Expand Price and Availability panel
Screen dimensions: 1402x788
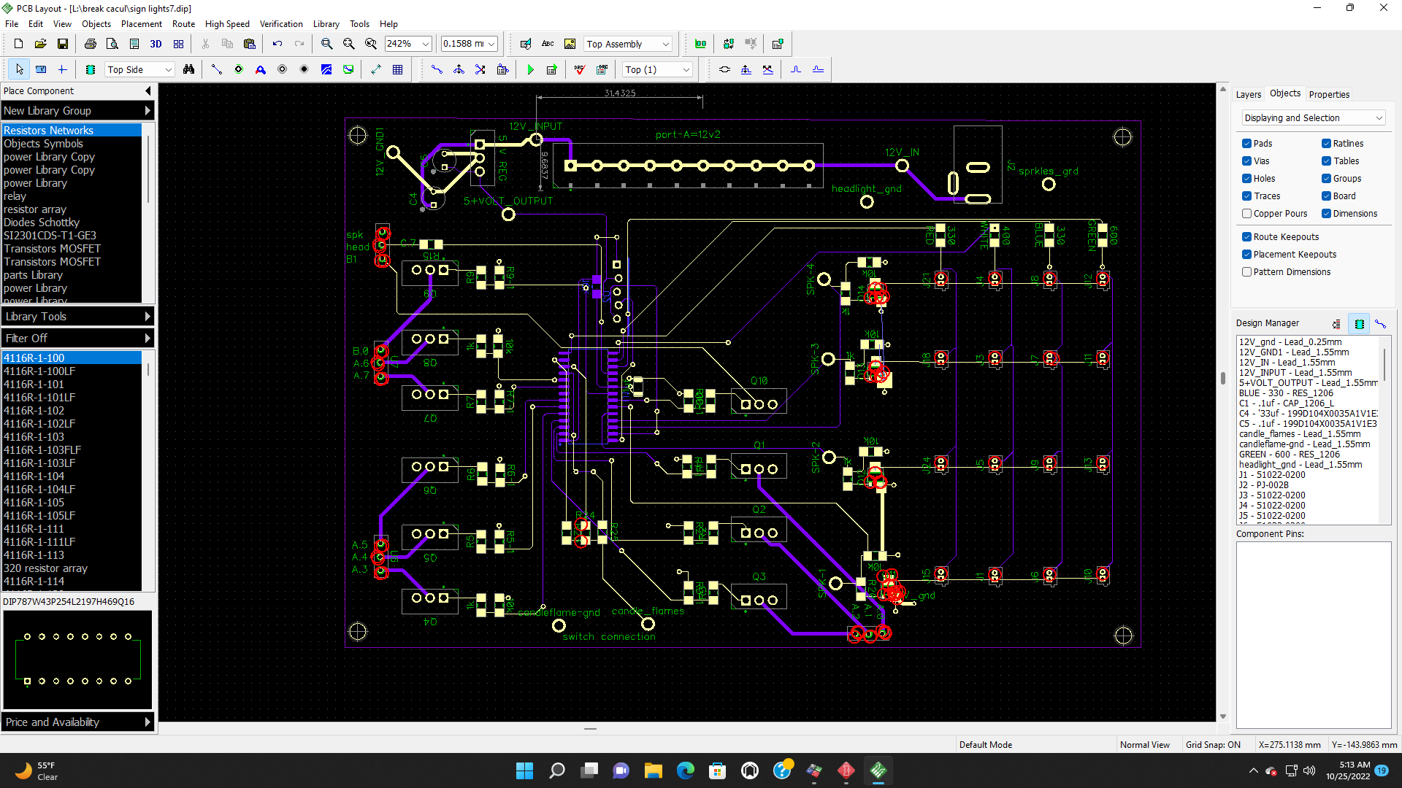click(x=77, y=722)
